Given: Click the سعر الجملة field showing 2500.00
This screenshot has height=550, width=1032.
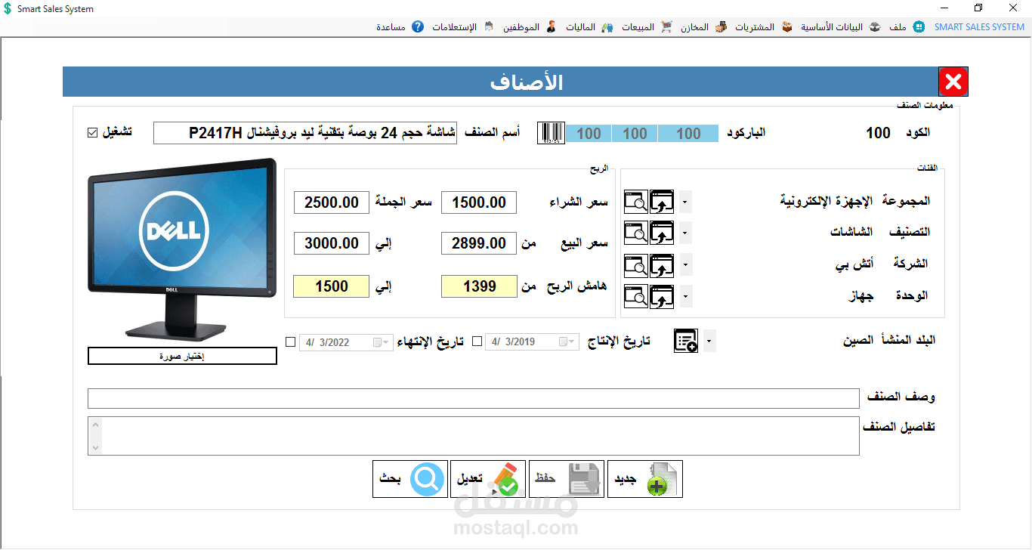Looking at the screenshot, I should (331, 202).
